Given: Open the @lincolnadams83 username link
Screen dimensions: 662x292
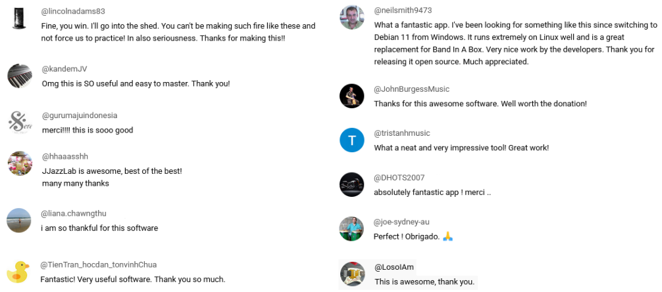Looking at the screenshot, I should click(73, 12).
